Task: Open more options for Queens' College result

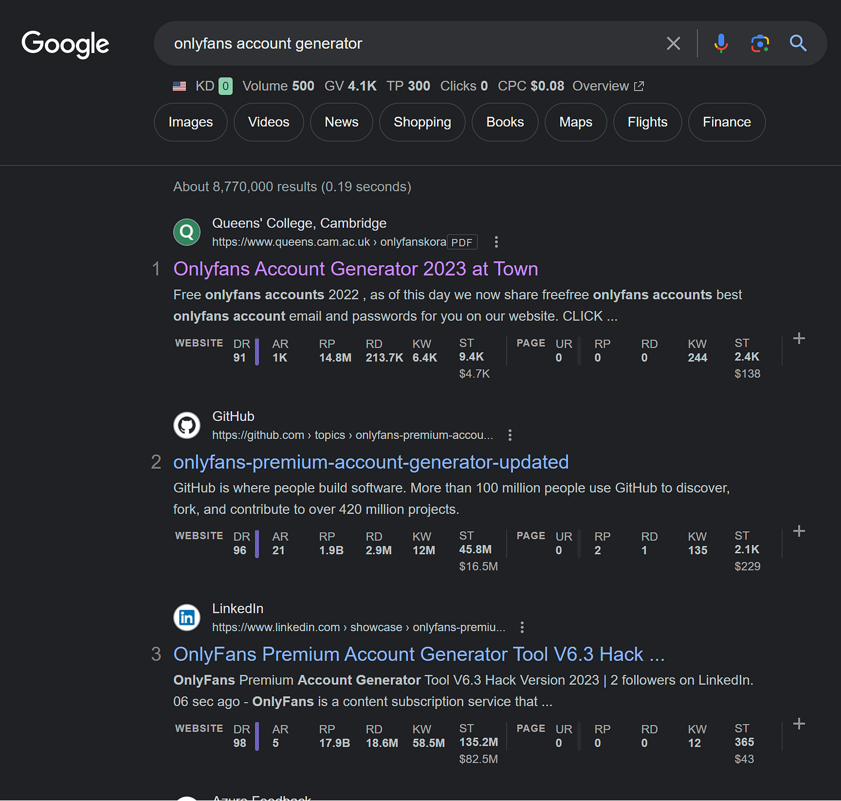Action: point(496,242)
